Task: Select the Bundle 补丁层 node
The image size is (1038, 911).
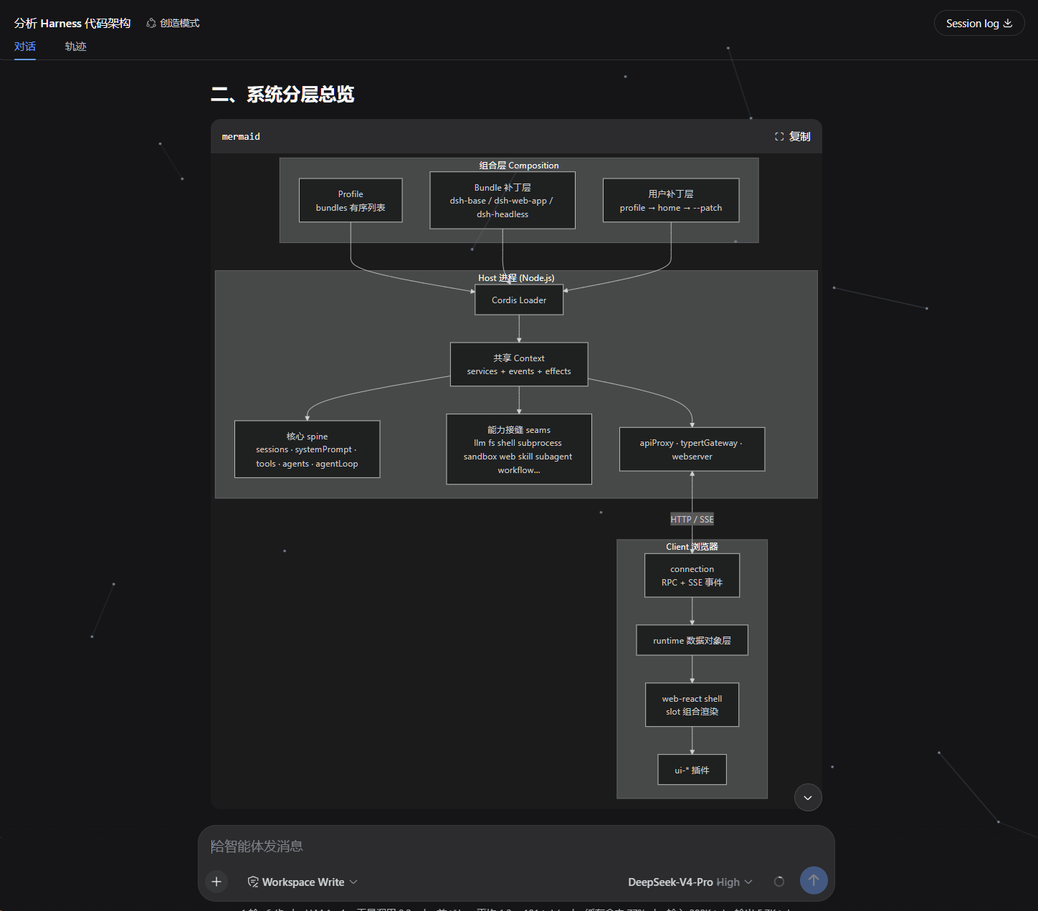Action: click(503, 201)
